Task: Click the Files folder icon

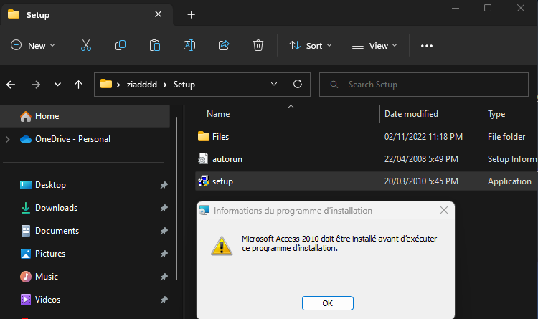Action: tap(204, 136)
